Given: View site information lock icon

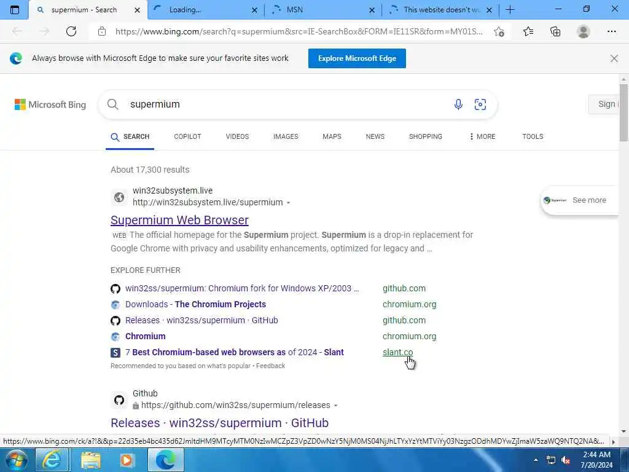Looking at the screenshot, I should click(x=102, y=31).
